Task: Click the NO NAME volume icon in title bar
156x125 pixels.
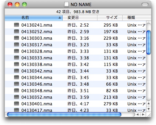Action: pos(66,4)
